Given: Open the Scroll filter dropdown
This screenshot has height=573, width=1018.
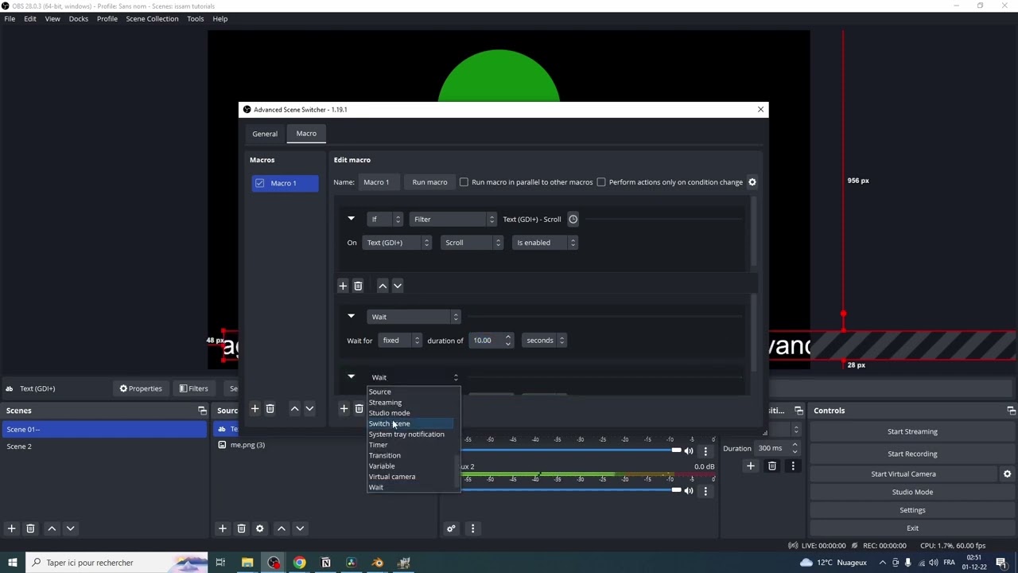Looking at the screenshot, I should (472, 243).
